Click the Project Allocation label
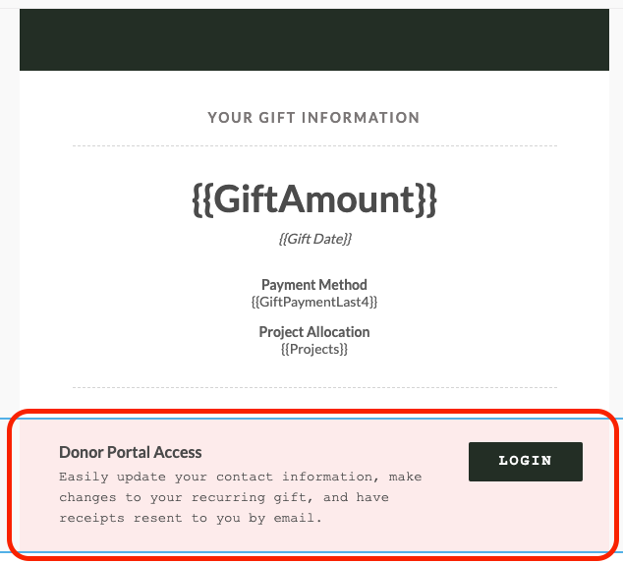 pos(314,332)
